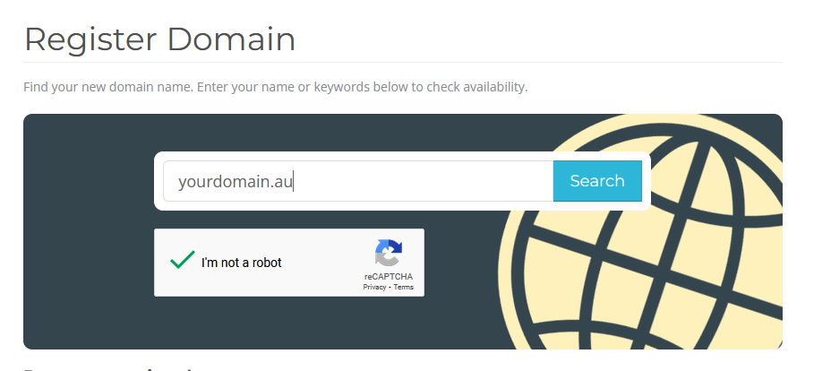The width and height of the screenshot is (814, 371).
Task: Focus the domain name input field
Action: click(358, 181)
